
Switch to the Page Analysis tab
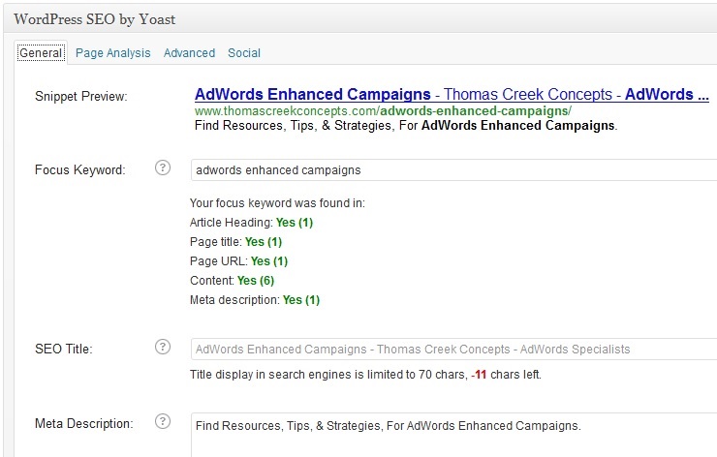click(113, 53)
